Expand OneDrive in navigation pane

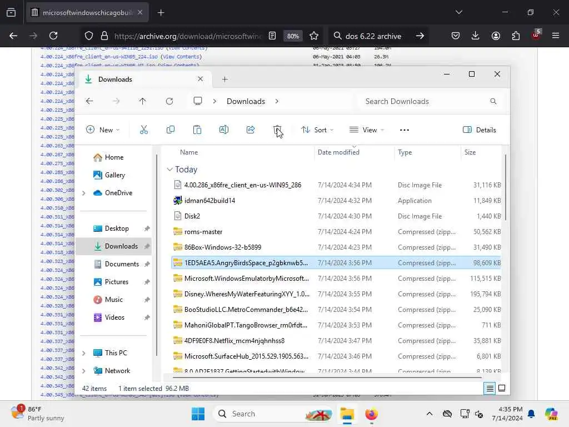point(84,193)
